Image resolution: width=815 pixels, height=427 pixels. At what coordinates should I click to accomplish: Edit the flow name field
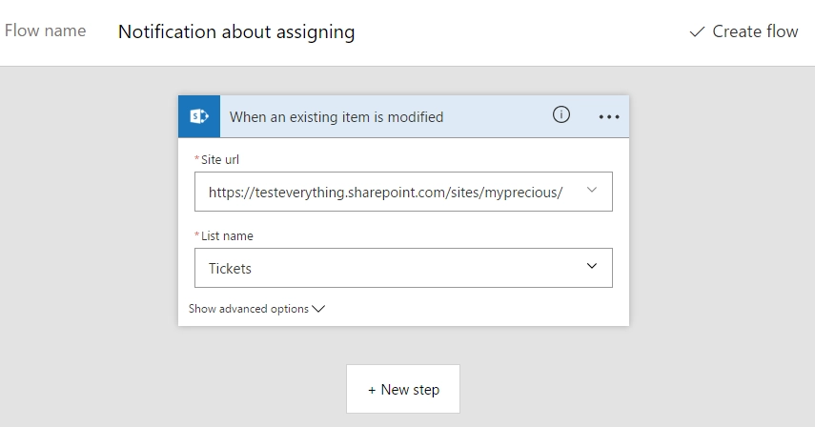pyautogui.click(x=236, y=31)
